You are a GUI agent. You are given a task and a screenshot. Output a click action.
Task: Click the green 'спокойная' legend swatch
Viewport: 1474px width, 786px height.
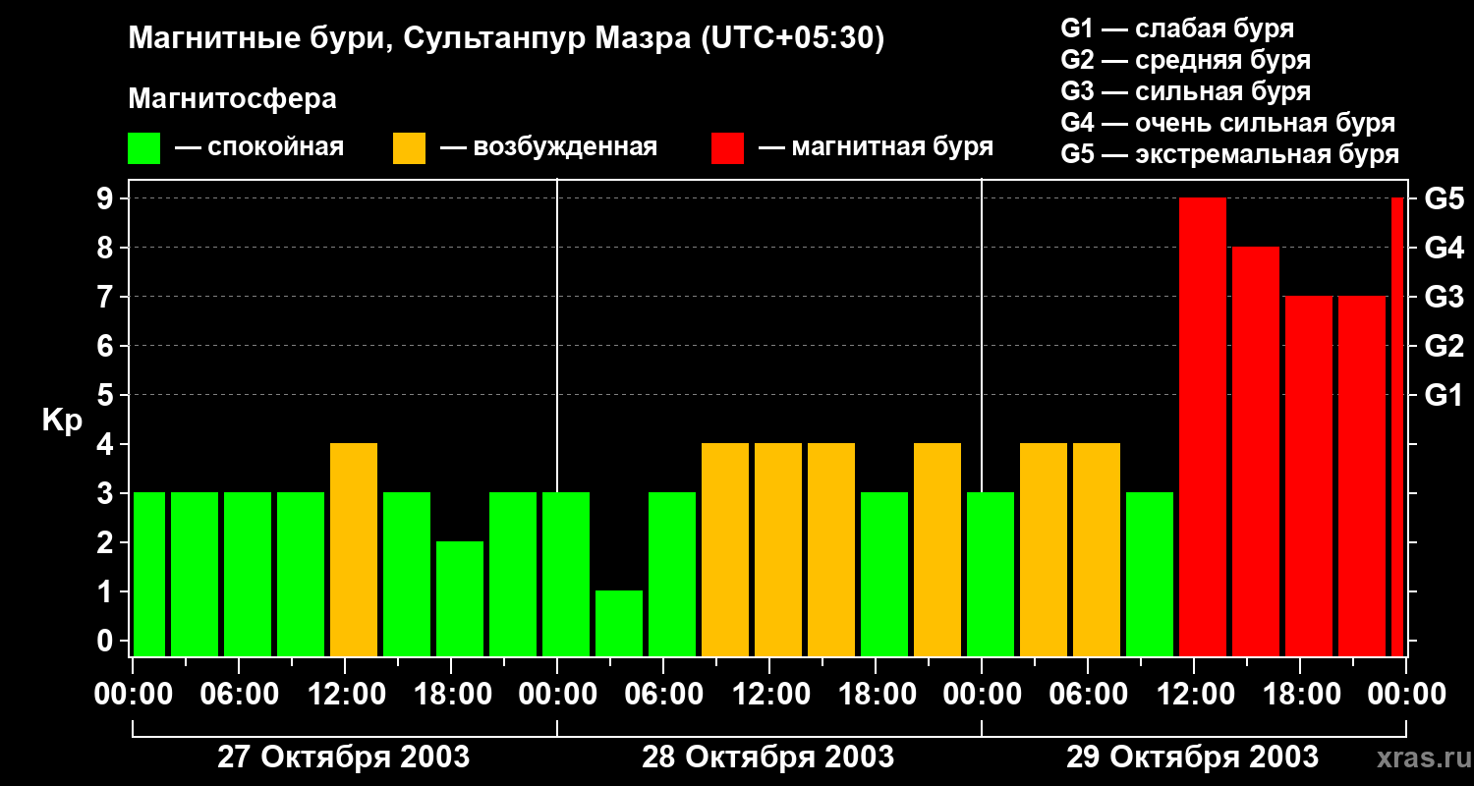143,148
